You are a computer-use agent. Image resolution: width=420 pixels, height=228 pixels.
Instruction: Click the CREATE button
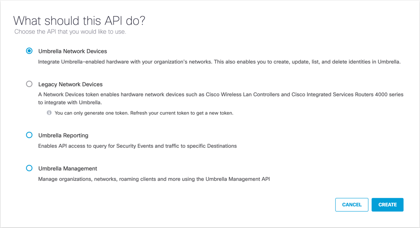pos(387,205)
